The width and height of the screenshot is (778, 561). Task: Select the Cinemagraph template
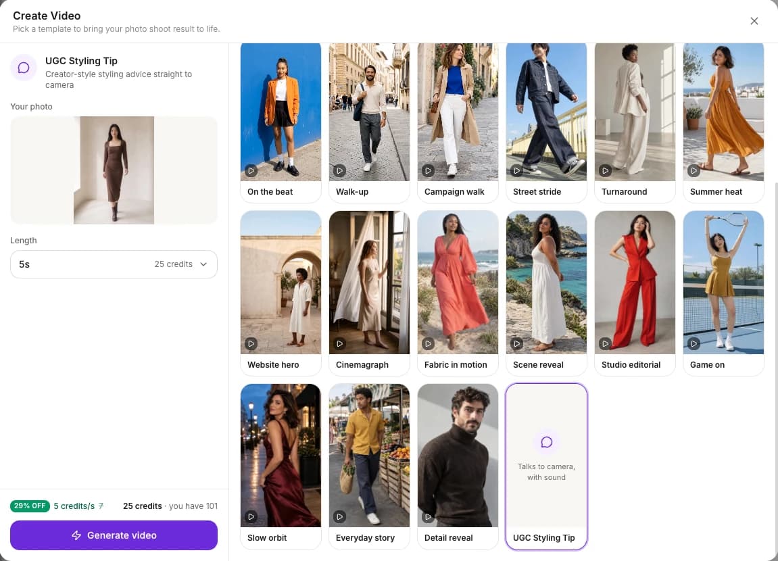click(x=369, y=293)
